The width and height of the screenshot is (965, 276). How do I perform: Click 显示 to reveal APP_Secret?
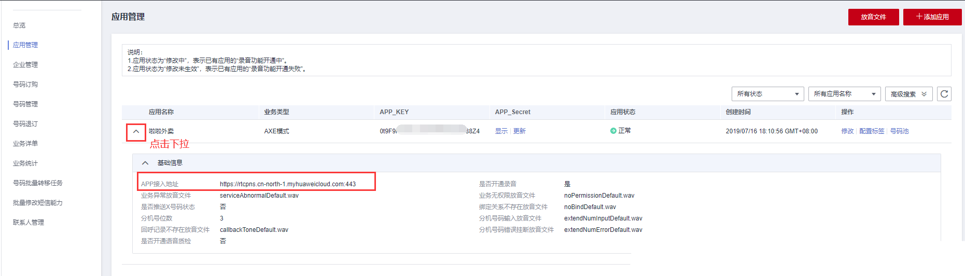click(x=501, y=131)
